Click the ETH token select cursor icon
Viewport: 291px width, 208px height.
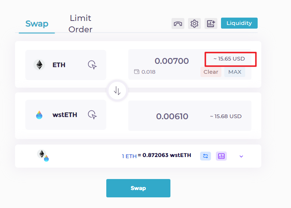92,65
